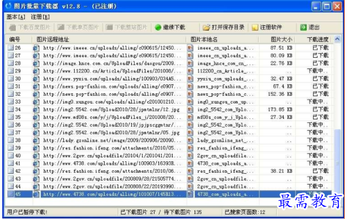The width and height of the screenshot is (347, 219).
Task: Click the browser icon in row 31
Action: click(x=36, y=86)
